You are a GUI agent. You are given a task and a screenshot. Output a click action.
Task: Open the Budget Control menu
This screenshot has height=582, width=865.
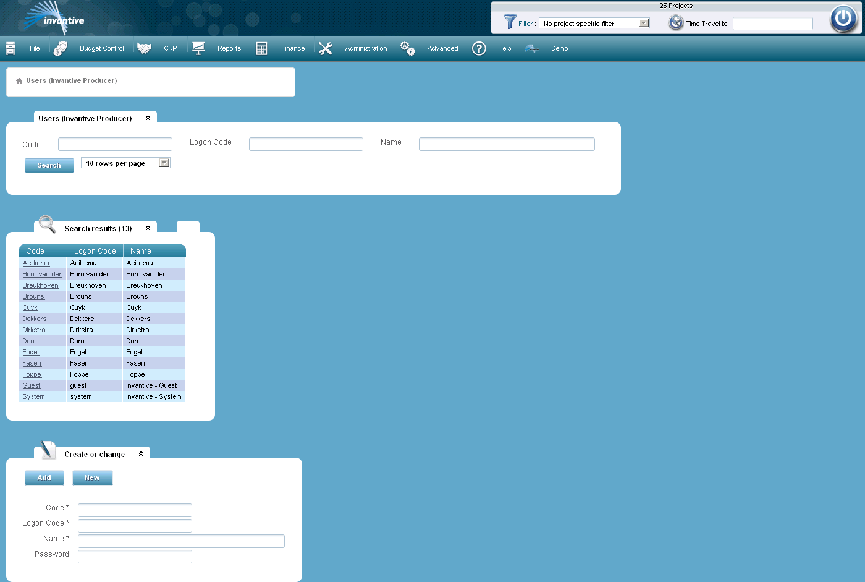point(102,48)
